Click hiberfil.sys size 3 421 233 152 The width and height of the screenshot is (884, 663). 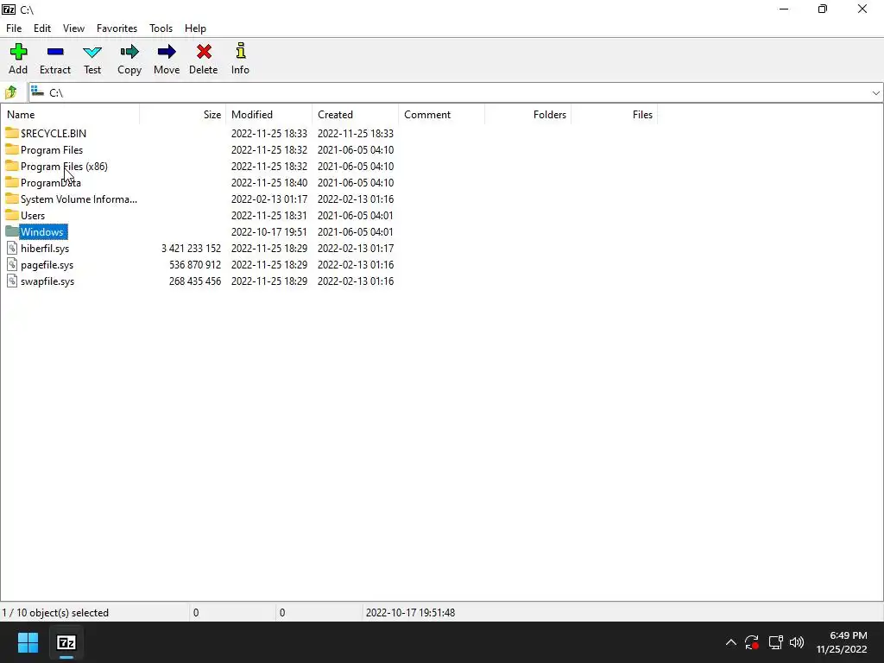(x=191, y=249)
